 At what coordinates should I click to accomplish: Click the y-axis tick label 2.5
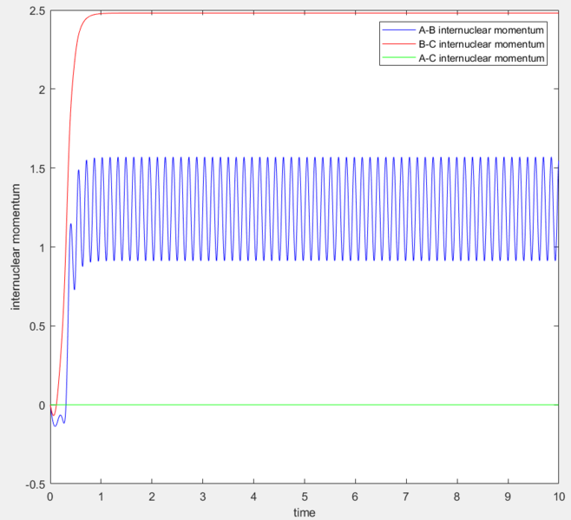37,10
